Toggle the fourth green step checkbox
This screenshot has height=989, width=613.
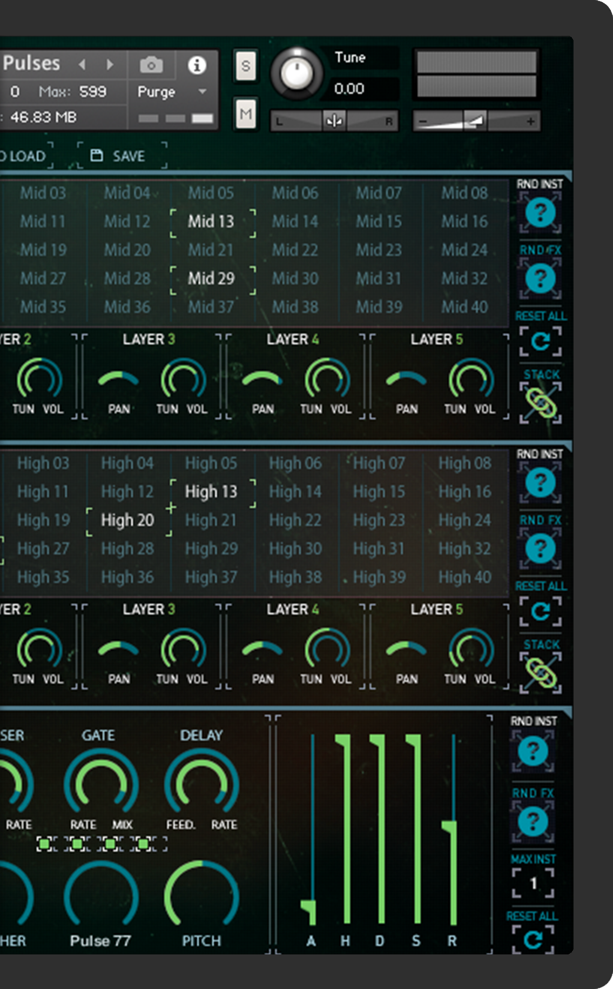[x=143, y=843]
